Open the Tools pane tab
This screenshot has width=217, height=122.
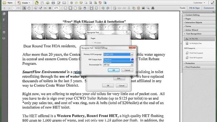[182, 8]
